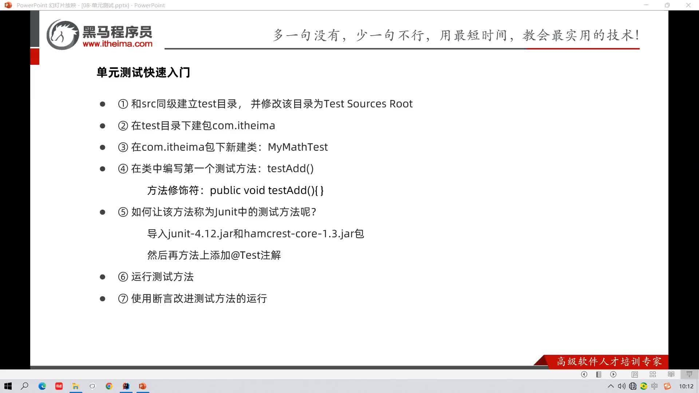Click the line 在test目录下建包com.itheima

click(x=197, y=126)
